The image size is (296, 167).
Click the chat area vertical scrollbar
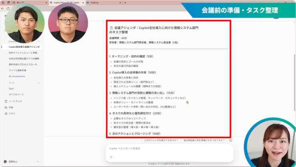tap(295, 82)
